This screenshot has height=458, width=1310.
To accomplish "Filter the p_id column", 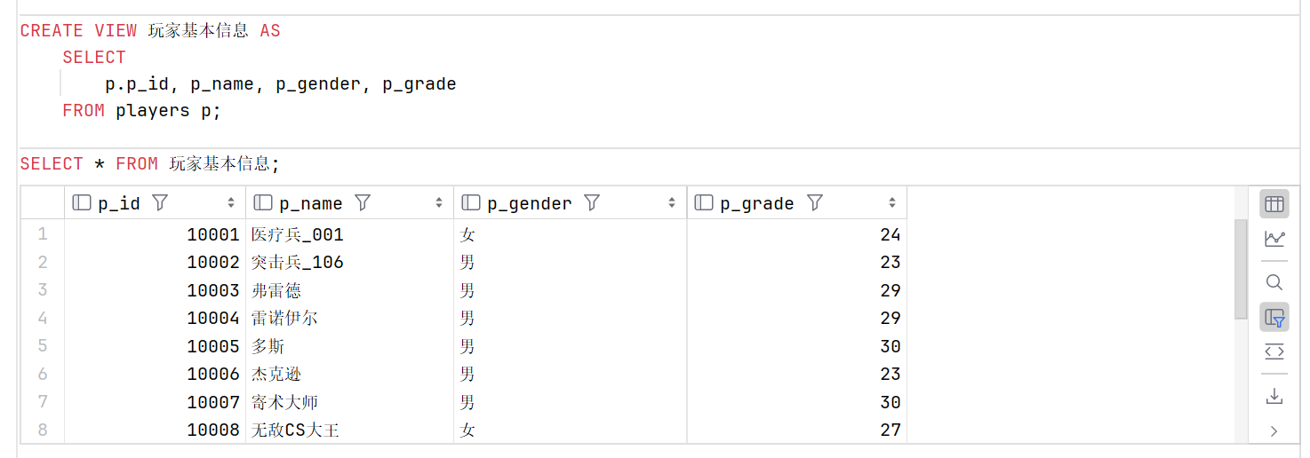I will click(x=160, y=203).
